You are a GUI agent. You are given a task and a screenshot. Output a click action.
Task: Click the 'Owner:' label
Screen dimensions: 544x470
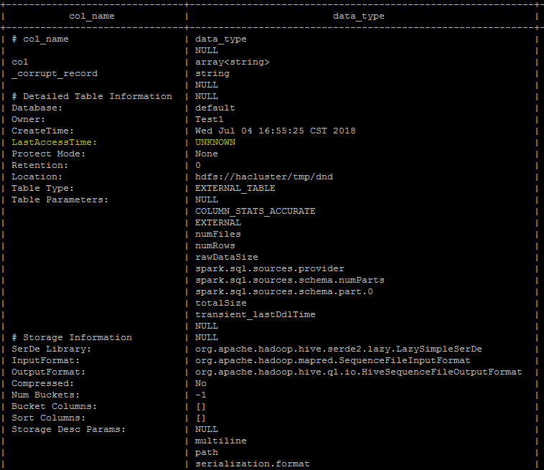(29, 119)
